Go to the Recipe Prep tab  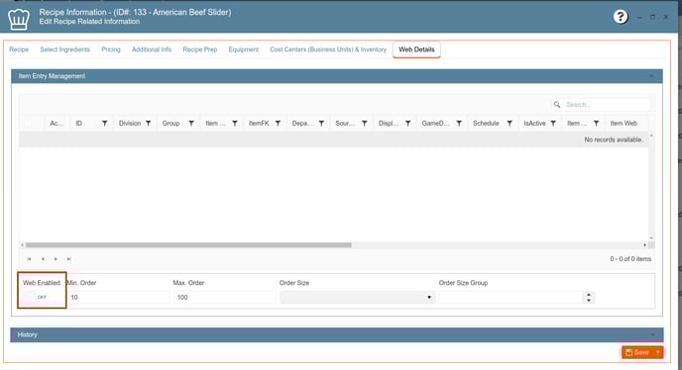pos(199,49)
